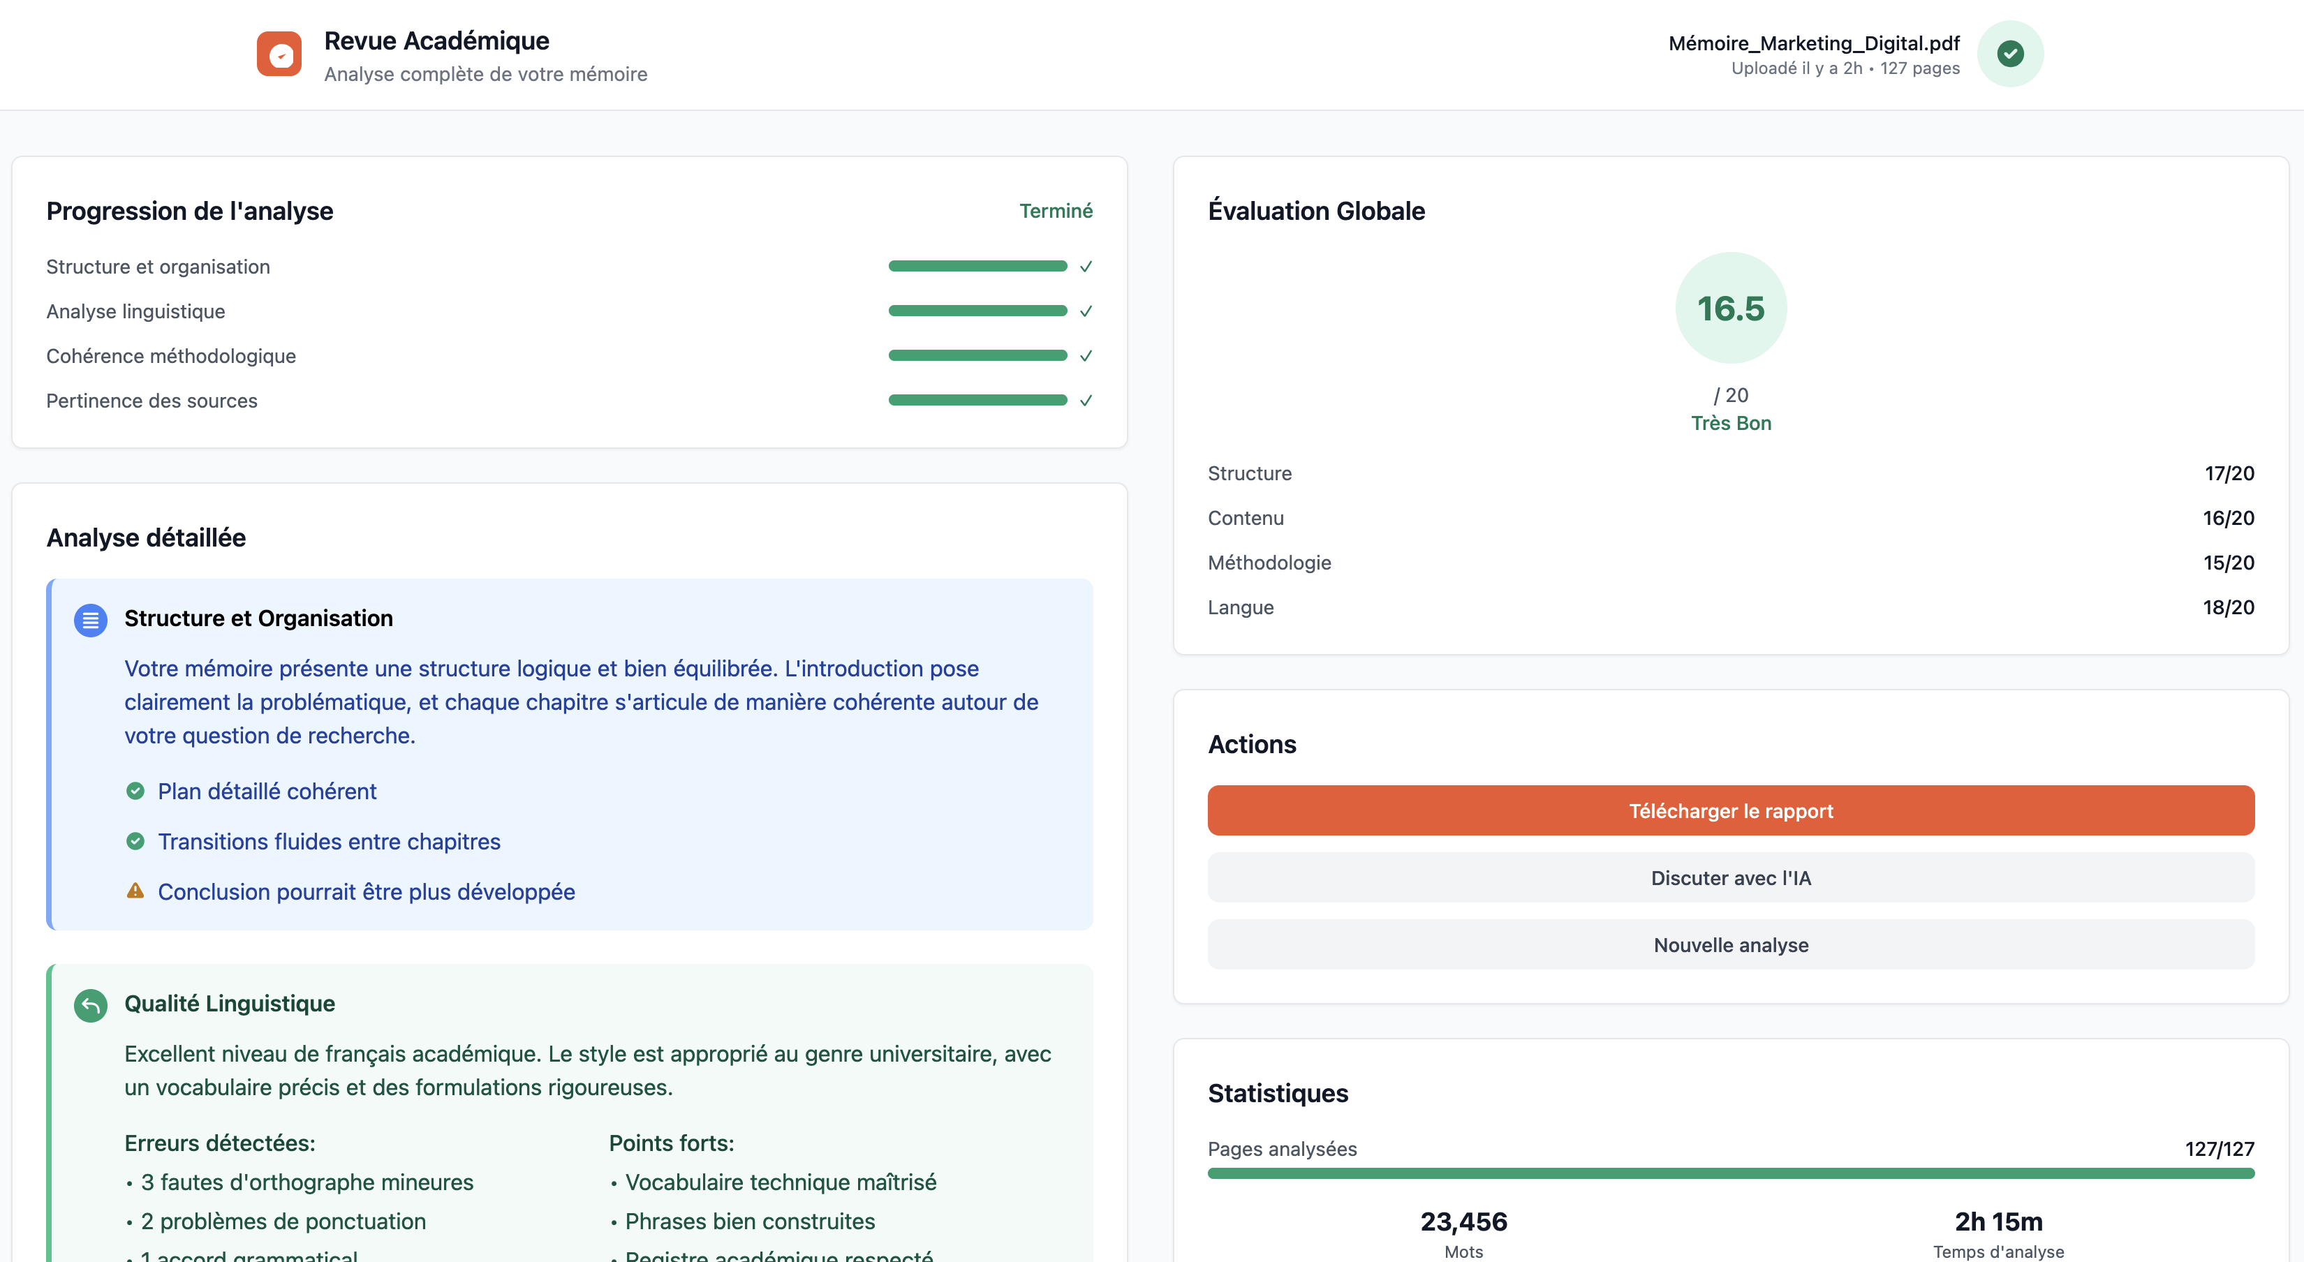Click the green check icon for Transitions fluides
Viewport: 2304px width, 1262px height.
click(x=135, y=842)
